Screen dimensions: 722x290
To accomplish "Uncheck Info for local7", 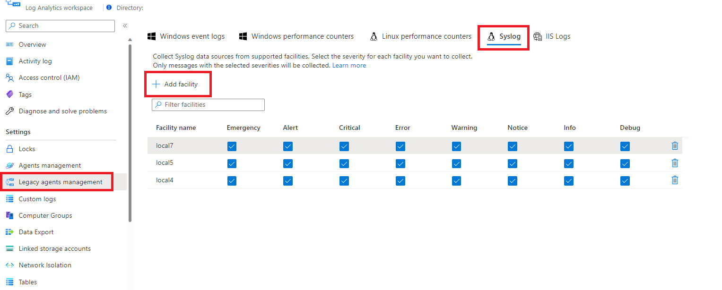I will tap(569, 146).
